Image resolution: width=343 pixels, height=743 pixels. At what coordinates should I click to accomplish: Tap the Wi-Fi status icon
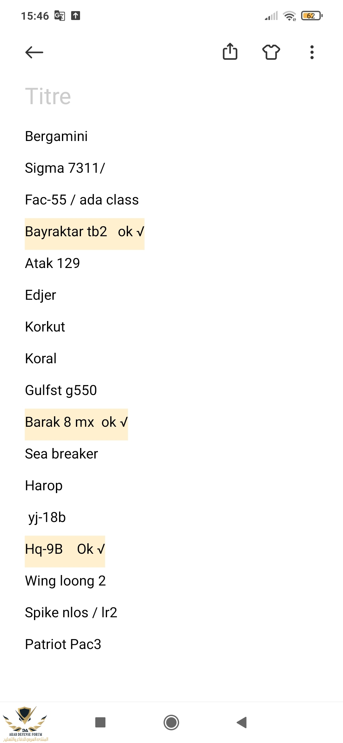point(289,16)
